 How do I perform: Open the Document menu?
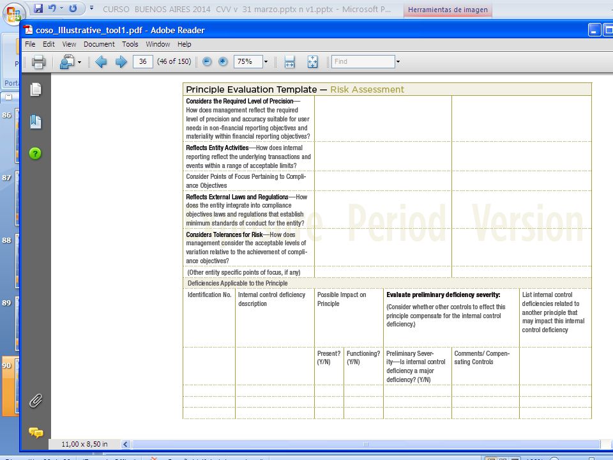click(x=99, y=44)
